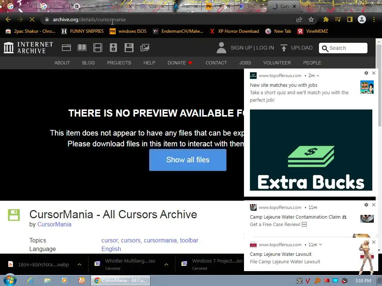Toggle the browser side panel icon
Image resolution: width=382 pixels, height=286 pixels.
tap(350, 19)
